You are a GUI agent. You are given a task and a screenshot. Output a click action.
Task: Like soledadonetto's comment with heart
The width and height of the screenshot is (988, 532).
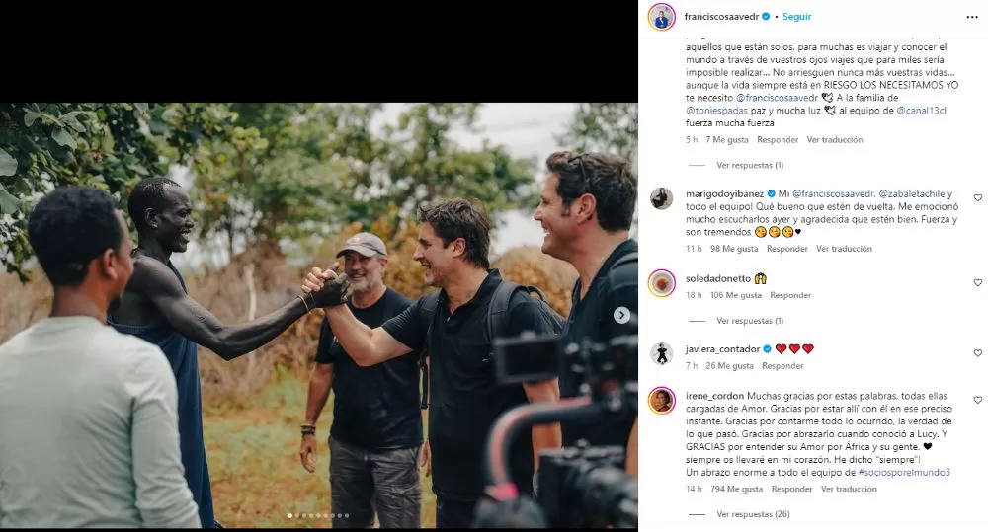point(978,283)
